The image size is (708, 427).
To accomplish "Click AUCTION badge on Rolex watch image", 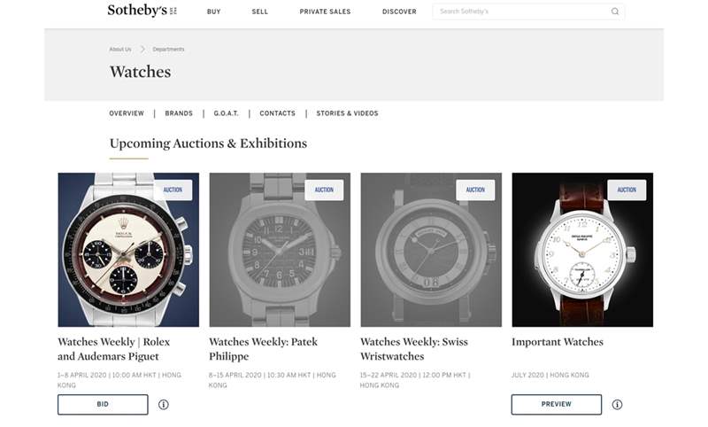I will (x=173, y=190).
